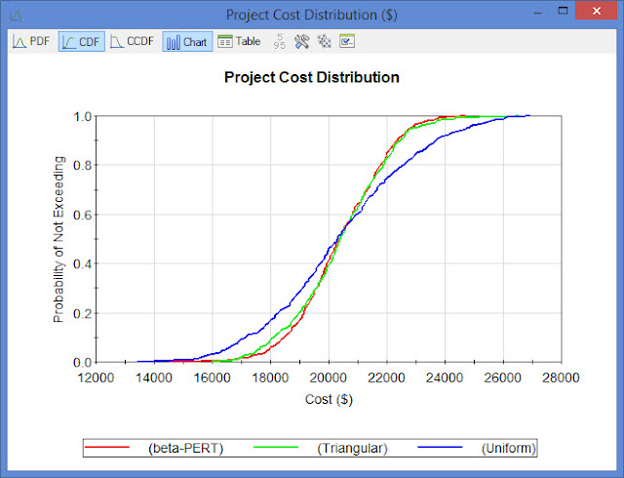624x478 pixels.
Task: Select the (Triangular) legend label
Action: pyautogui.click(x=352, y=448)
